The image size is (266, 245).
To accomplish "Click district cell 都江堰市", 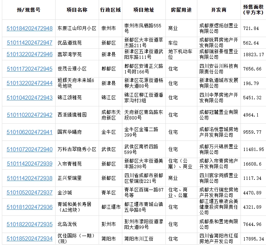I will pos(111,207).
